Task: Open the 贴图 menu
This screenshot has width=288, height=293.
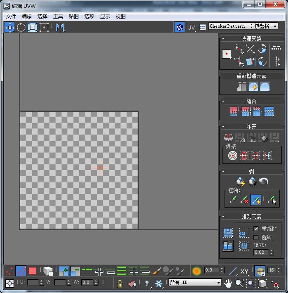Action: coord(74,17)
